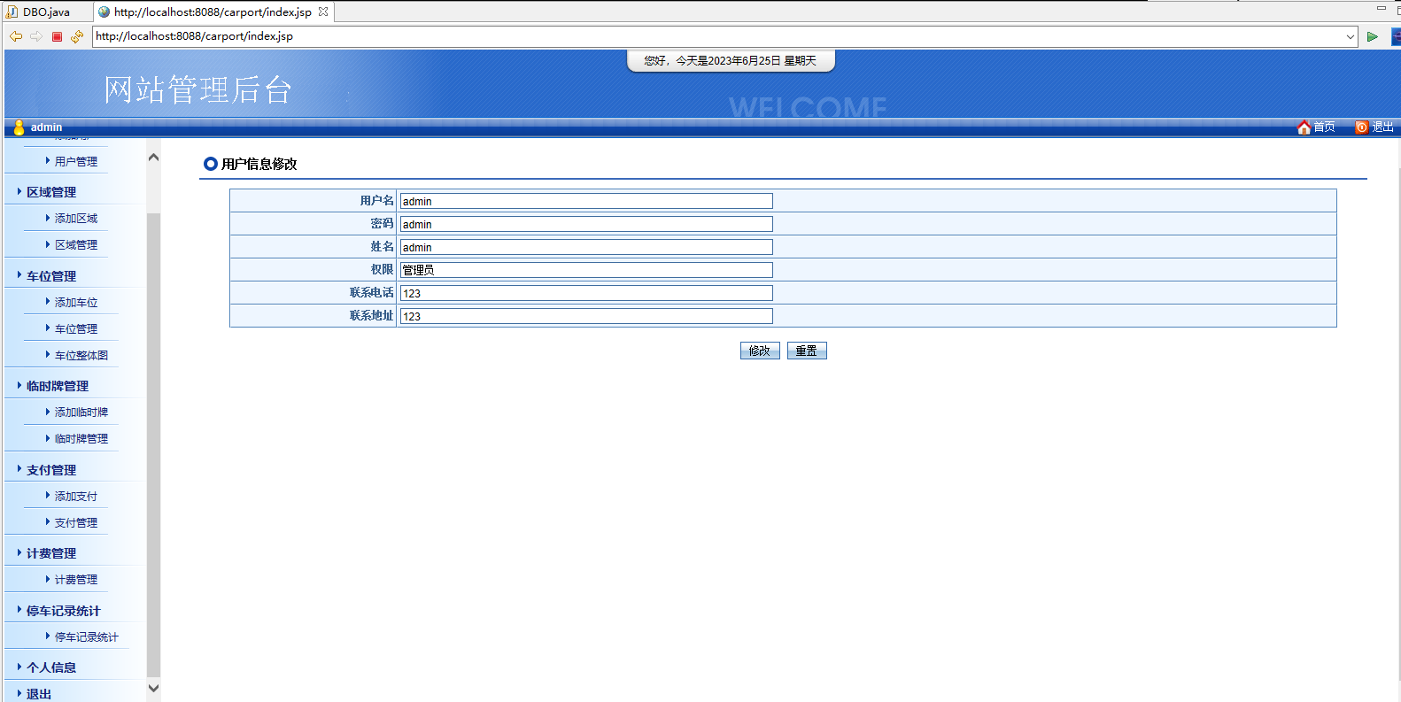
Task: Click the 用户名 input field
Action: (x=586, y=201)
